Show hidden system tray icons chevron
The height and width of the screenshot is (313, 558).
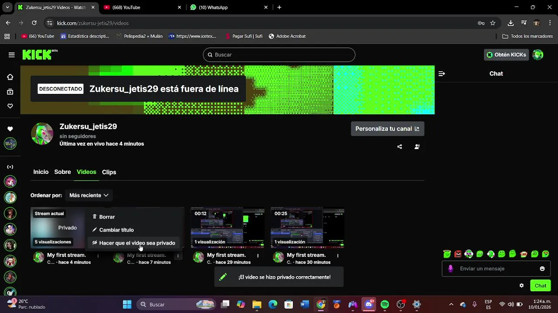(x=451, y=304)
